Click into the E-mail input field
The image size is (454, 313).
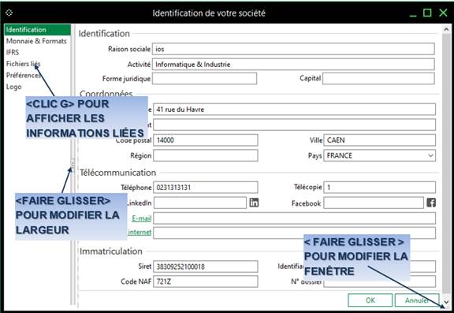[294, 218]
